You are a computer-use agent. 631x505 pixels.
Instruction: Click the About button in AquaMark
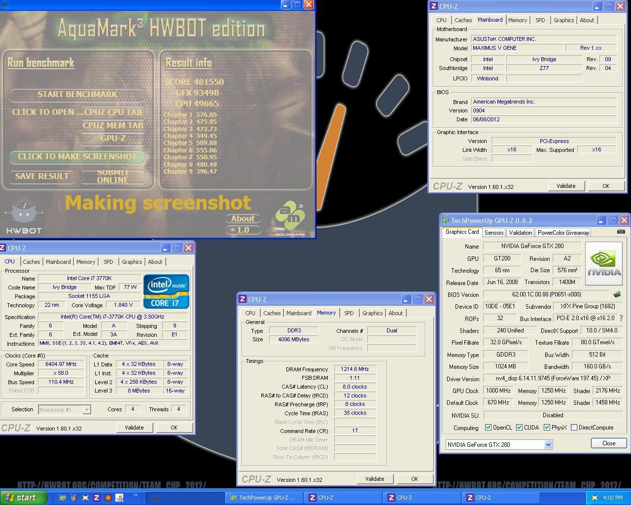(x=243, y=218)
